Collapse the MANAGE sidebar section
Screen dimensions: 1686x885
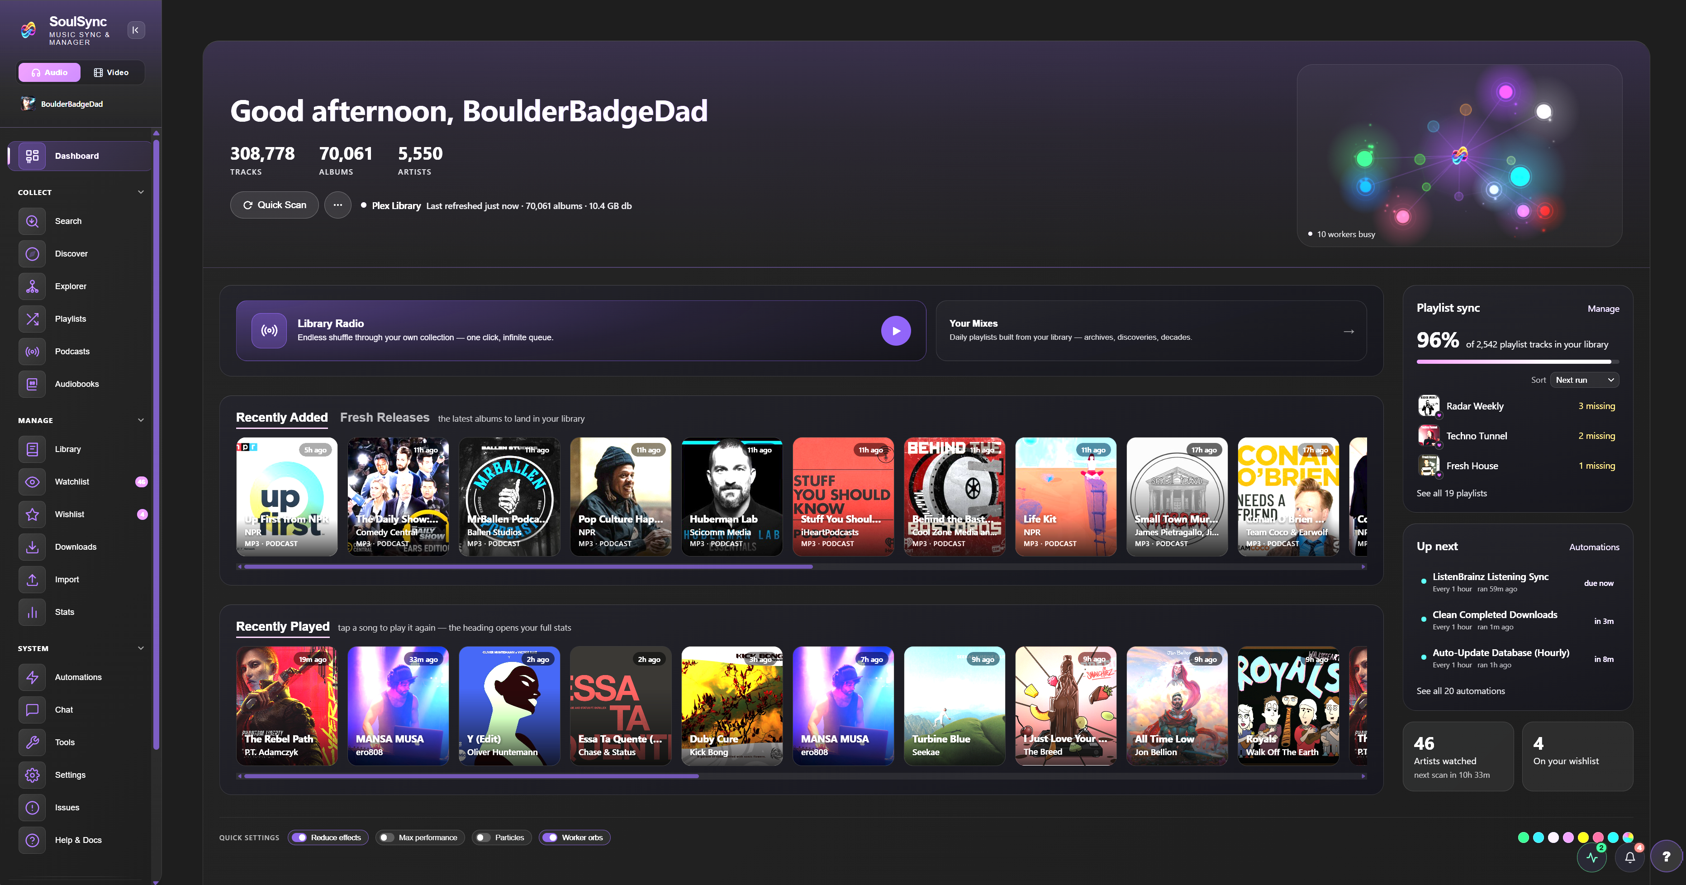pyautogui.click(x=141, y=420)
